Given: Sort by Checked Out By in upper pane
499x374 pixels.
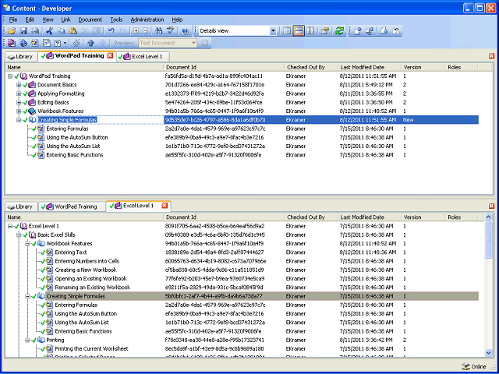Looking at the screenshot, I should coord(311,68).
